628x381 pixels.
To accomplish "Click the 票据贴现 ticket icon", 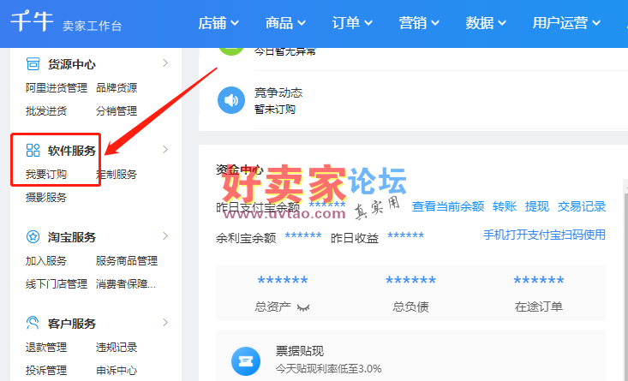I will point(247,359).
